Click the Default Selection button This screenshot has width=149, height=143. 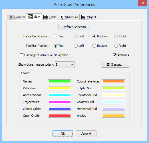click(x=74, y=27)
